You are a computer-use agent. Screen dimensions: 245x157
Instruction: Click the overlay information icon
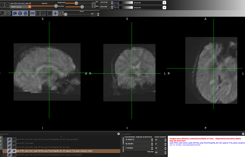pyautogui.click(x=7, y=5)
